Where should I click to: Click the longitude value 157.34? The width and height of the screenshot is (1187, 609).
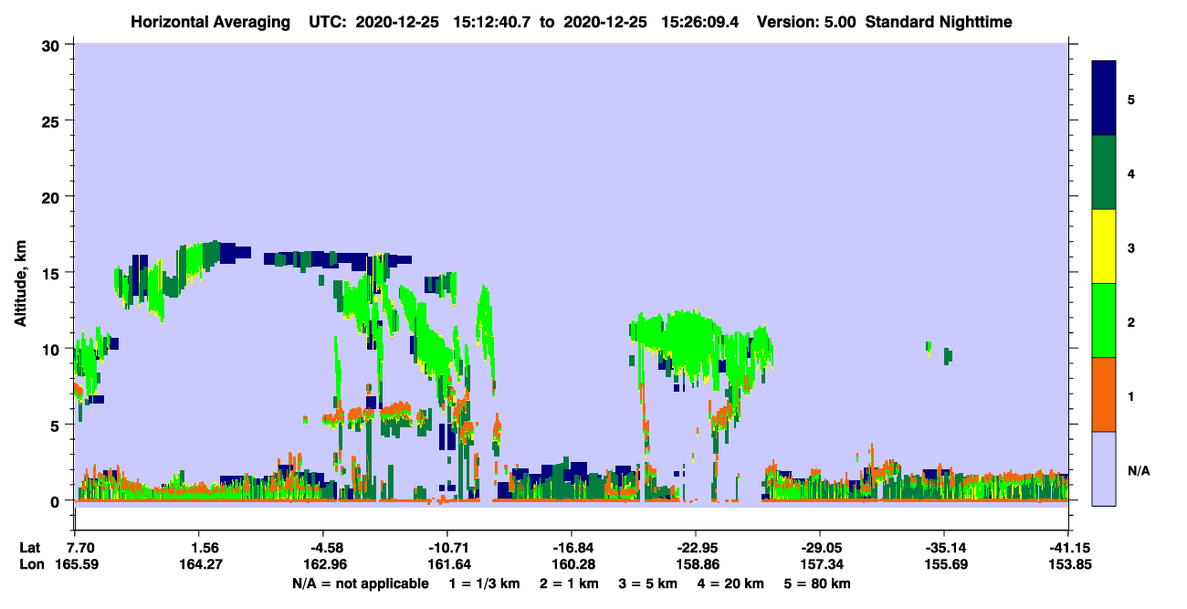(822, 564)
